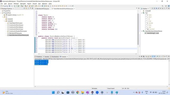
Task: Click the Open Perspective icon
Action: (166, 6)
